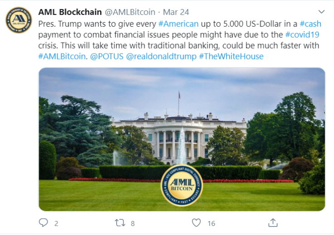This screenshot has width=334, height=235.
Task: Click the like count of 16
Action: pos(211,223)
